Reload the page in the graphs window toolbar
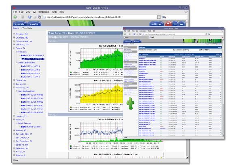The image size is (233, 167). pos(30,17)
